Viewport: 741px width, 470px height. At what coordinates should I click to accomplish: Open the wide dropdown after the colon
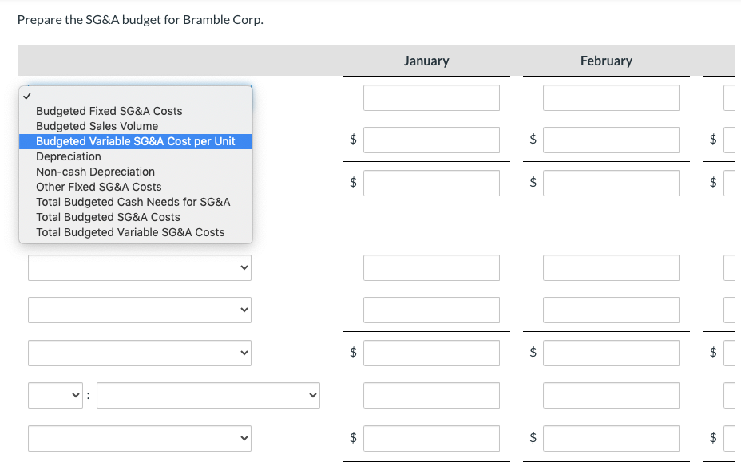(x=208, y=395)
